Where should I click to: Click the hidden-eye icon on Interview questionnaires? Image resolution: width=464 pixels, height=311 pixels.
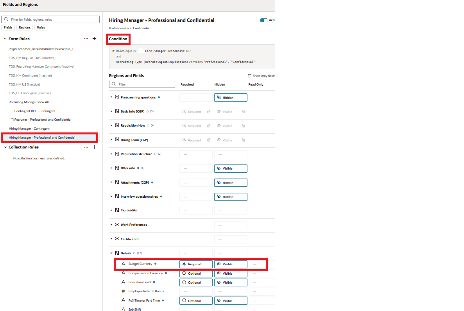219,197
